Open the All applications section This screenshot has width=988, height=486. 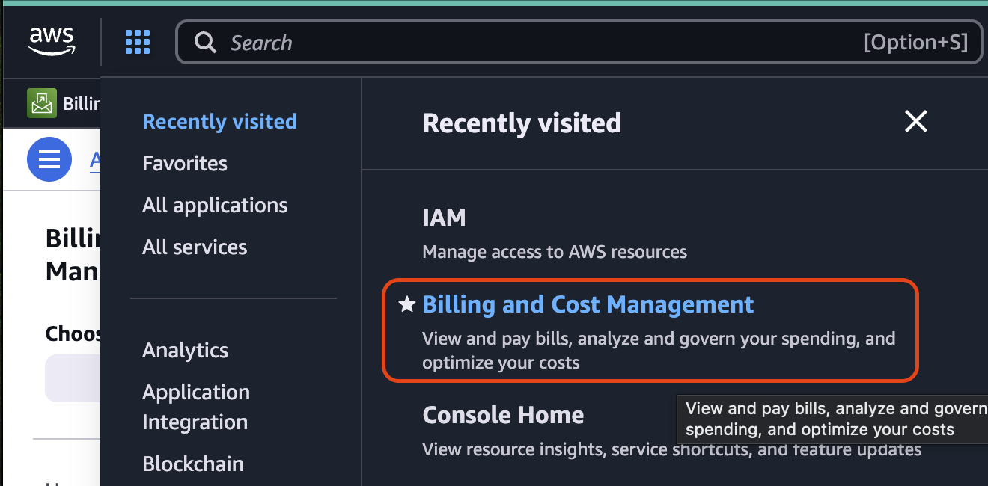pos(215,206)
